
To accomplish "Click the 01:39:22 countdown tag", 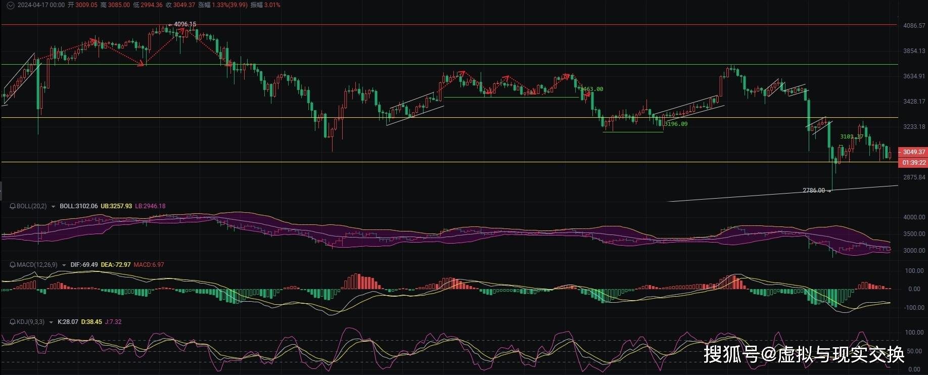I will [913, 163].
